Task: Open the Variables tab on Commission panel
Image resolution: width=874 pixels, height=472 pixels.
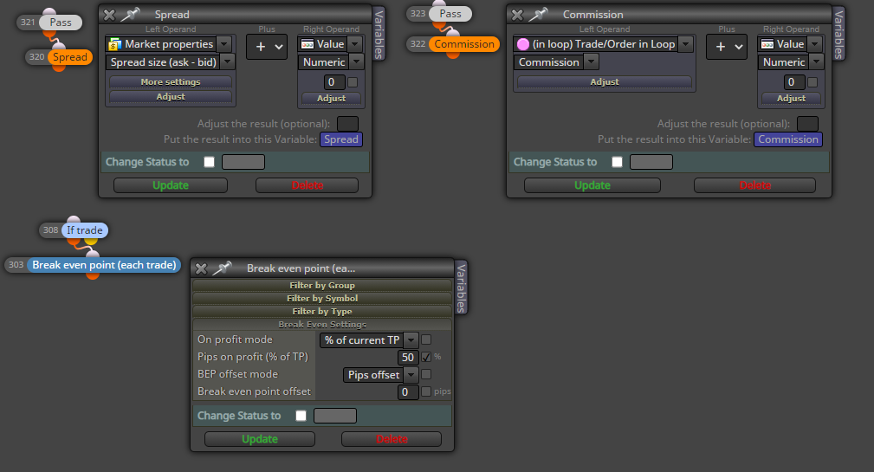Action: click(838, 34)
